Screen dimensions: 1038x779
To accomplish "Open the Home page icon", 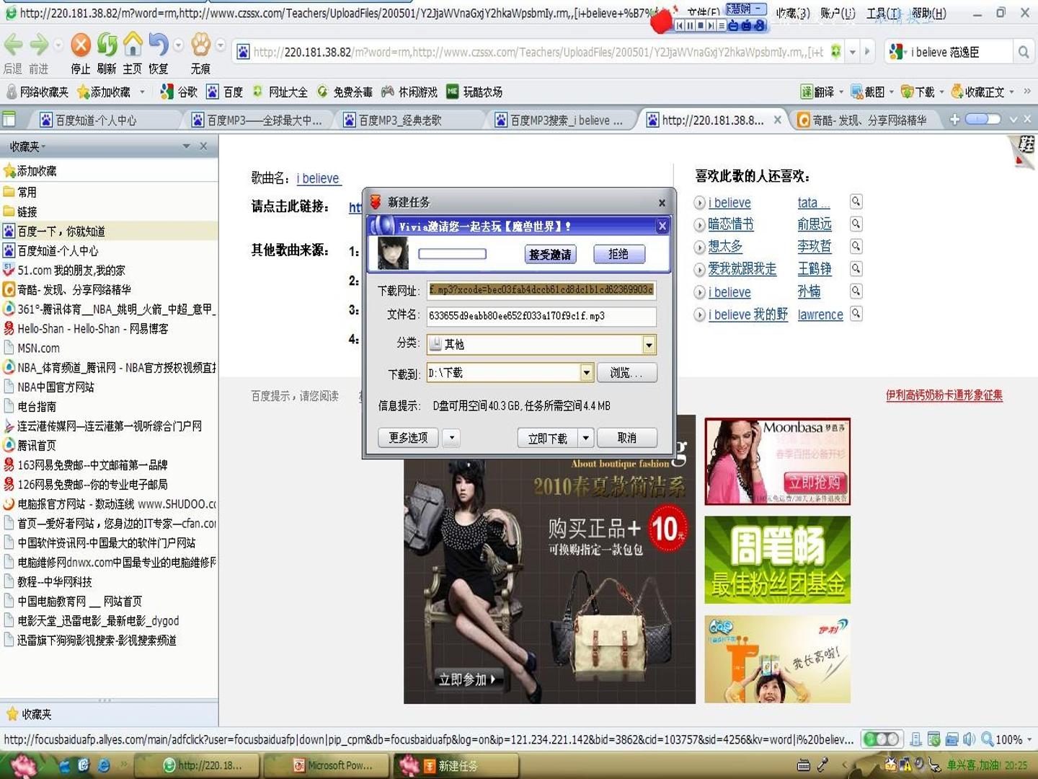I will point(133,45).
